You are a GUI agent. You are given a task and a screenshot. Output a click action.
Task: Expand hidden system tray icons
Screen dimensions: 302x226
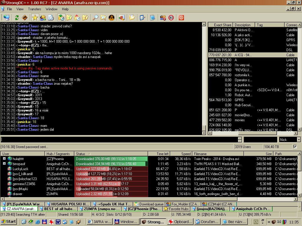(x=269, y=222)
